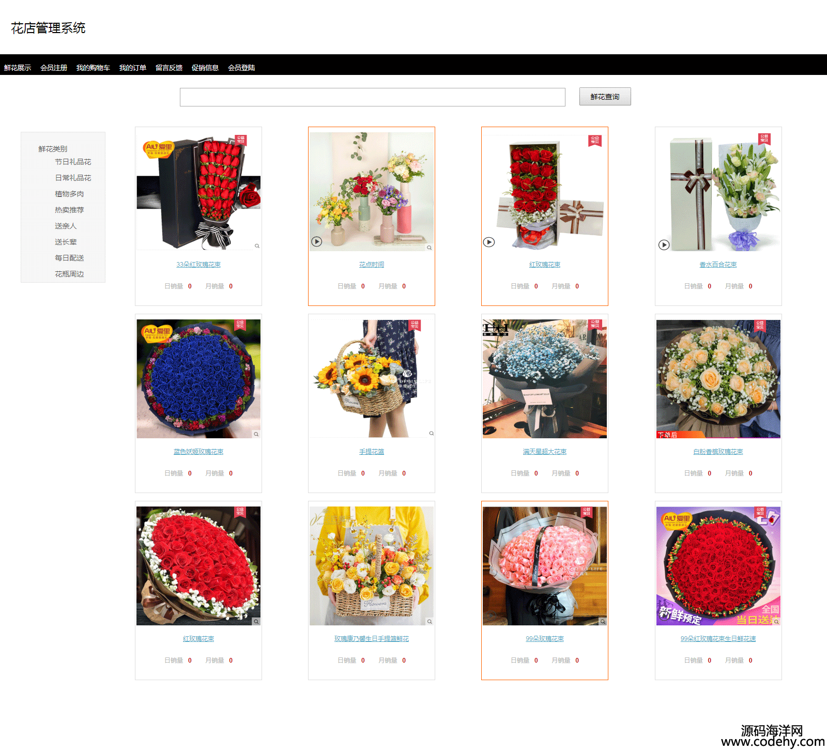Click the 鲜花查询 search button

(x=605, y=97)
